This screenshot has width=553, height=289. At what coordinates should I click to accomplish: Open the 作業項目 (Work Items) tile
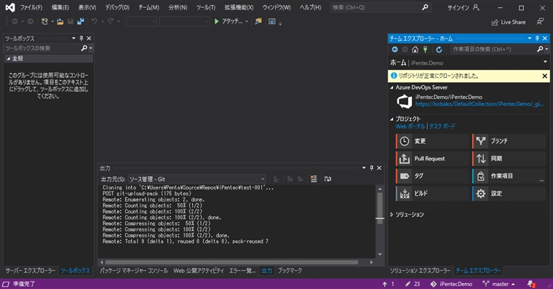(x=509, y=175)
